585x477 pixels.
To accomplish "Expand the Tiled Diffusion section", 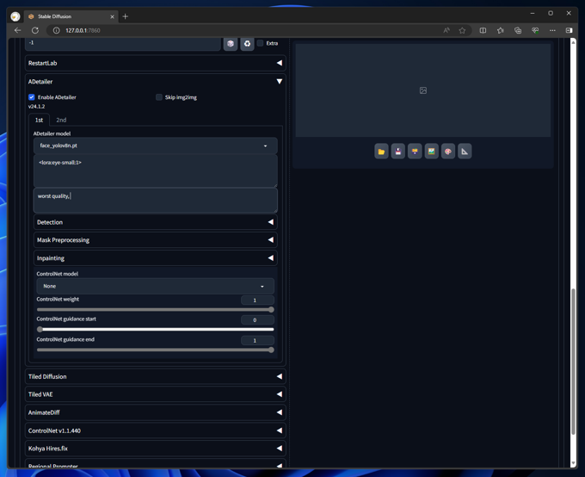I will [155, 376].
